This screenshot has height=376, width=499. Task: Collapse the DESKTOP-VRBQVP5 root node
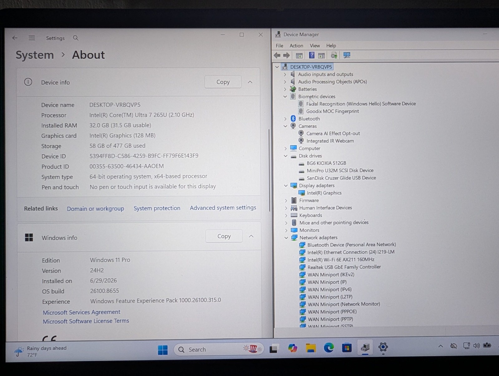[x=277, y=67]
